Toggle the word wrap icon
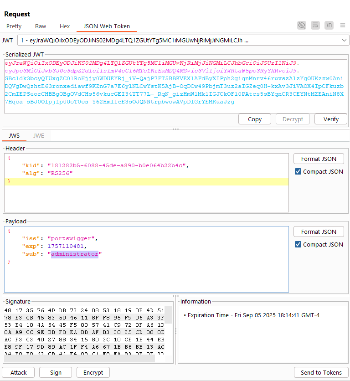The width and height of the screenshot is (350, 381). pyautogui.click(x=315, y=26)
